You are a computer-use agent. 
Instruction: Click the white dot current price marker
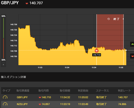coord(126,50)
